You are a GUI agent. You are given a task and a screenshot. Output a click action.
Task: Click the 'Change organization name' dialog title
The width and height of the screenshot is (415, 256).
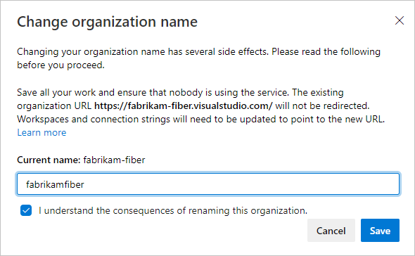point(107,22)
